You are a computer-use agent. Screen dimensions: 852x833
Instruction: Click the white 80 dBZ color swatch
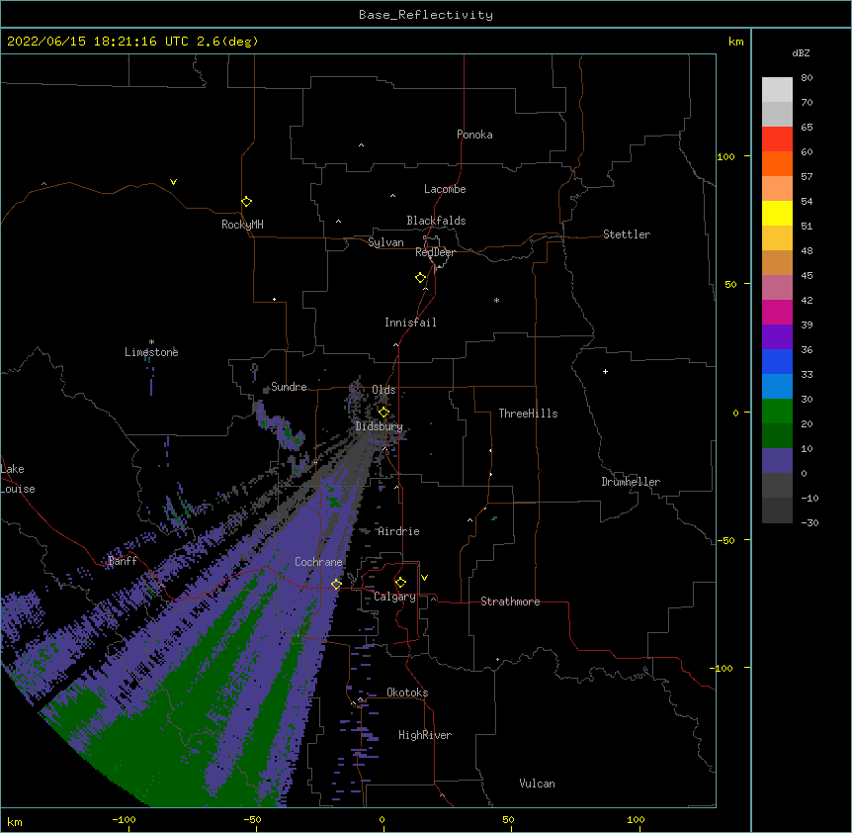click(x=777, y=90)
